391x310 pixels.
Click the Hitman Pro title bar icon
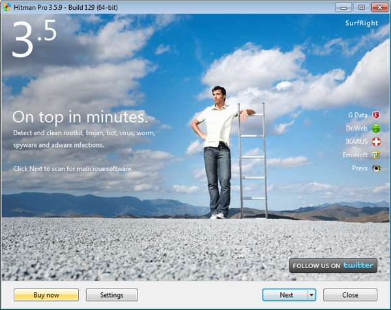pos(7,7)
